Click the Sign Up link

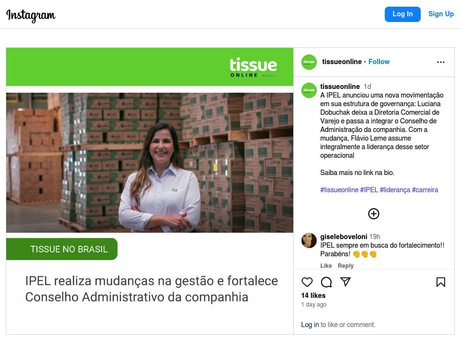pos(441,14)
